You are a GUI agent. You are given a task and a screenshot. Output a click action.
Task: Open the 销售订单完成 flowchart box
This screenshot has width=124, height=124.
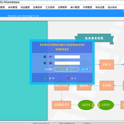(x=62, y=87)
